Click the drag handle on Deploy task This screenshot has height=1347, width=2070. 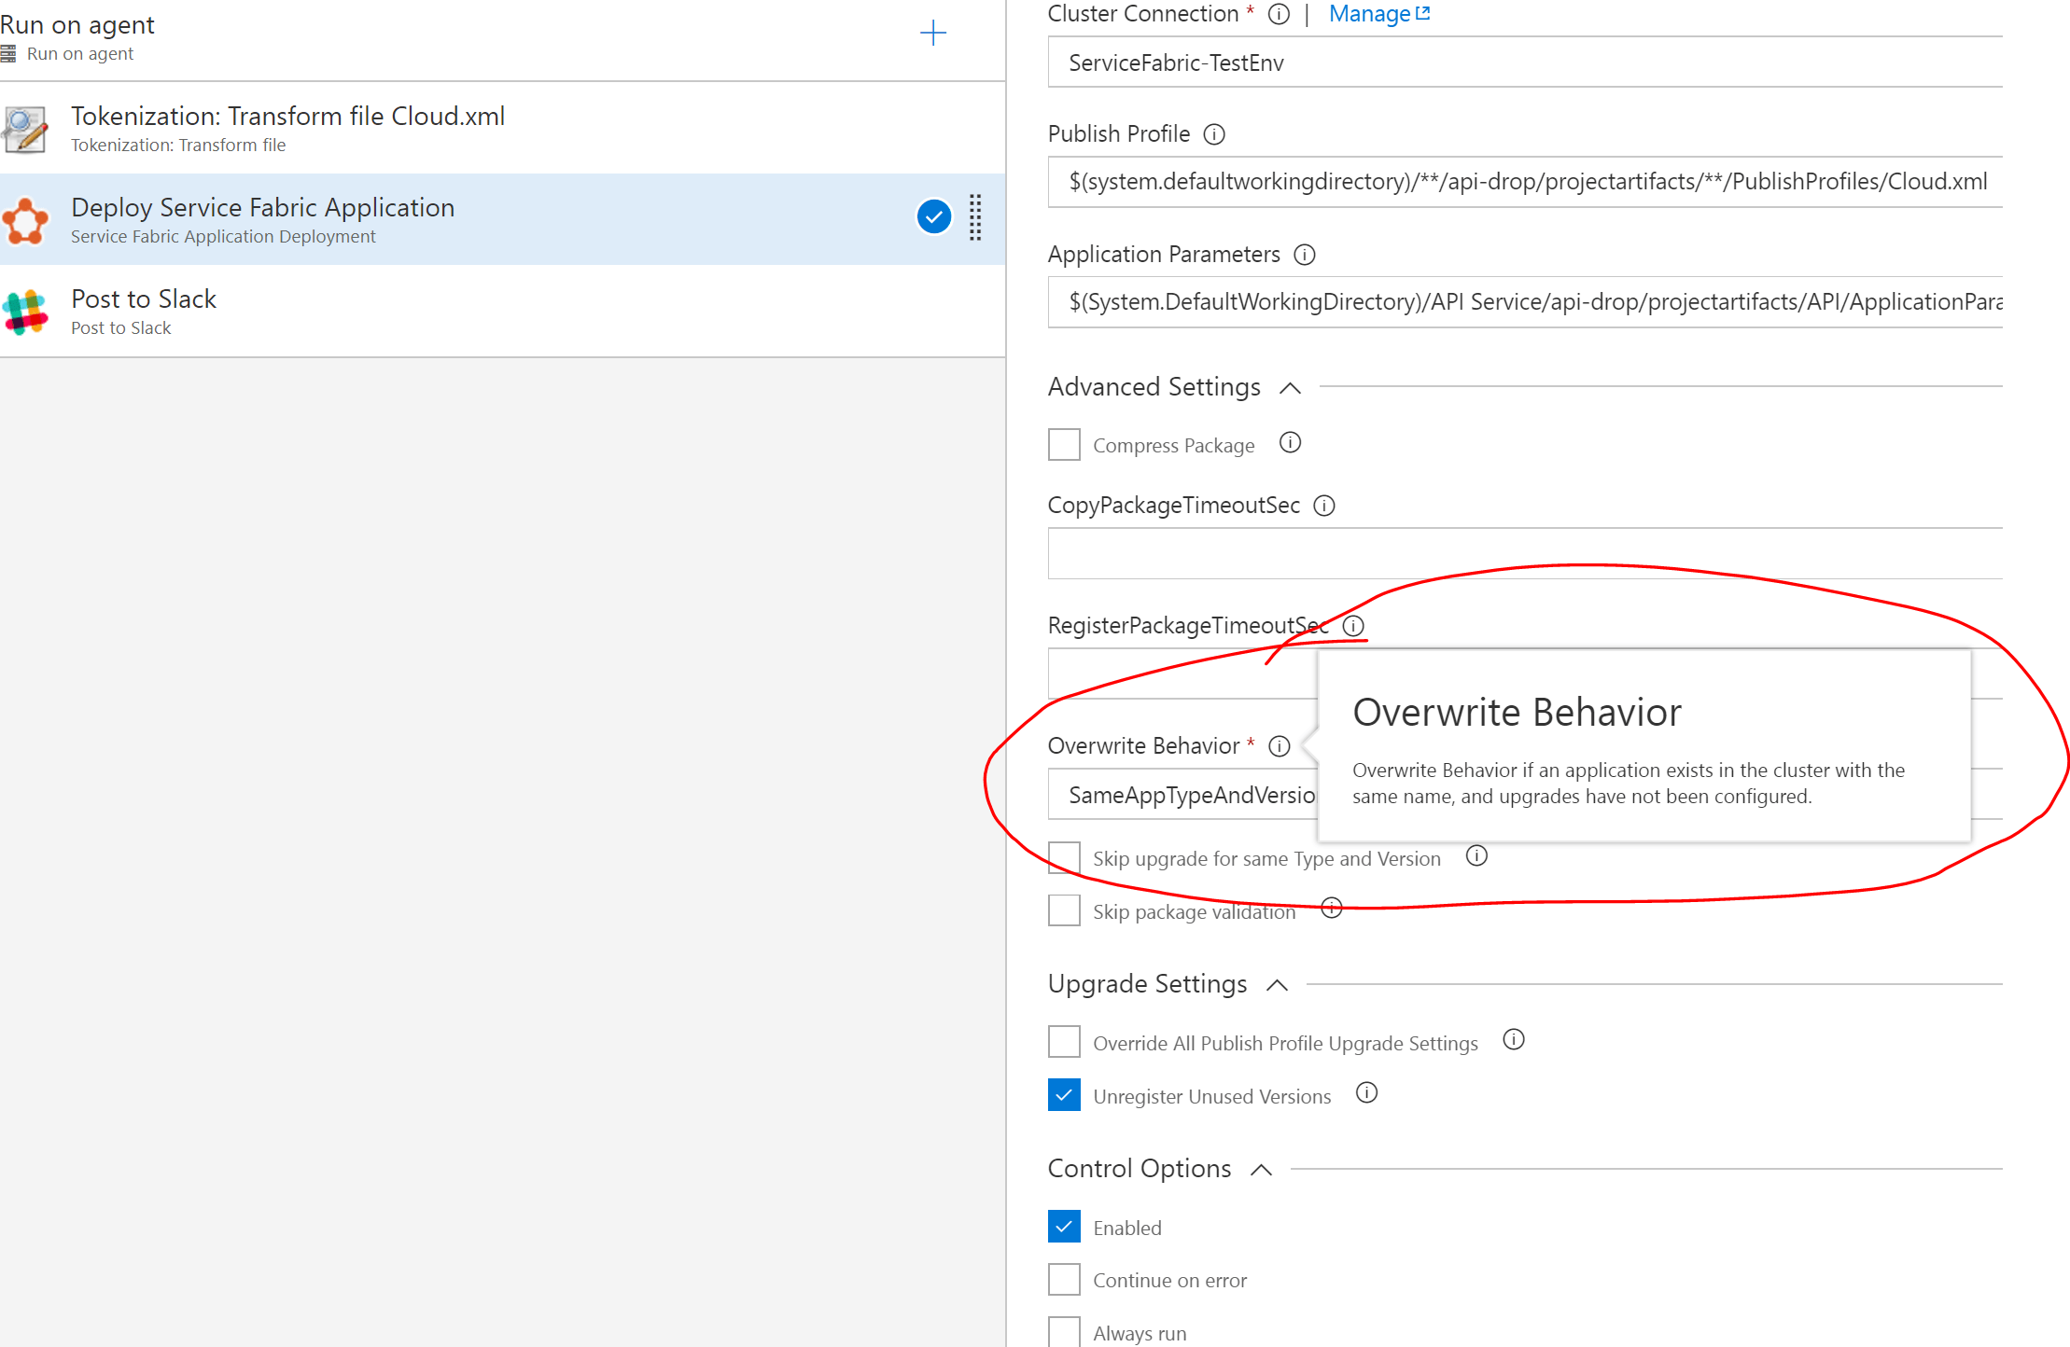coord(975,218)
